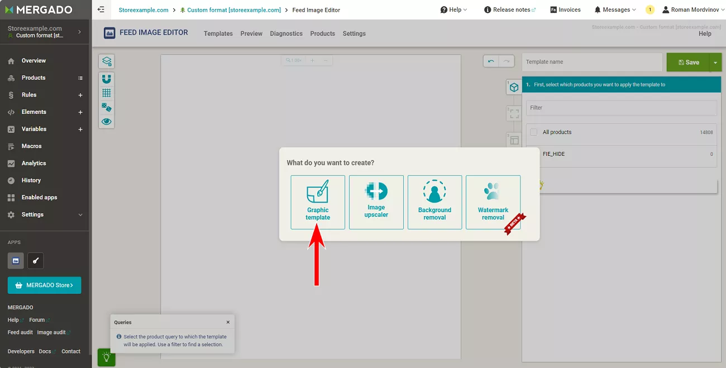The width and height of the screenshot is (726, 368).
Task: Focus the Template name input field
Action: click(592, 62)
